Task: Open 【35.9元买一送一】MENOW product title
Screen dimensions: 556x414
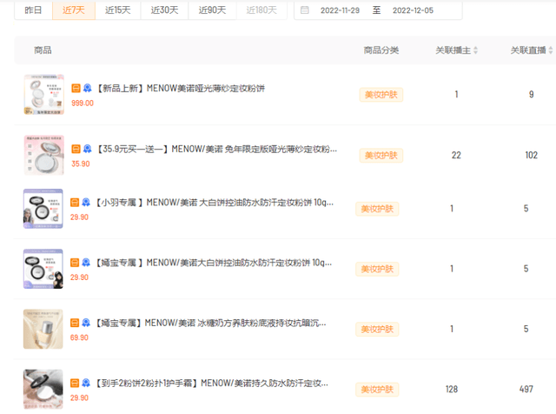Action: point(216,149)
